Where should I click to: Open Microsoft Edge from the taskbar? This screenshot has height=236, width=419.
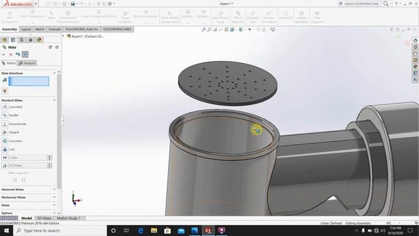[141, 230]
